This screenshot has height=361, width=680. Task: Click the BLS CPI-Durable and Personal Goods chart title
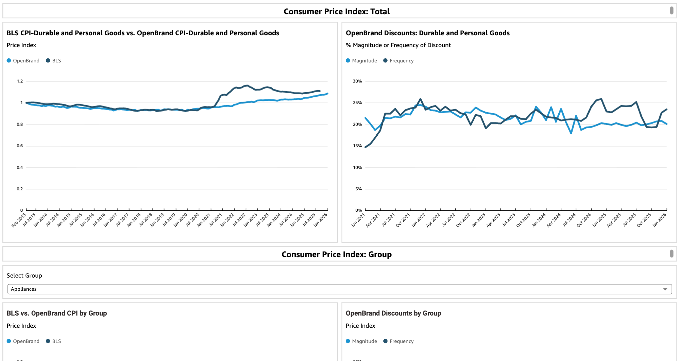(x=143, y=33)
